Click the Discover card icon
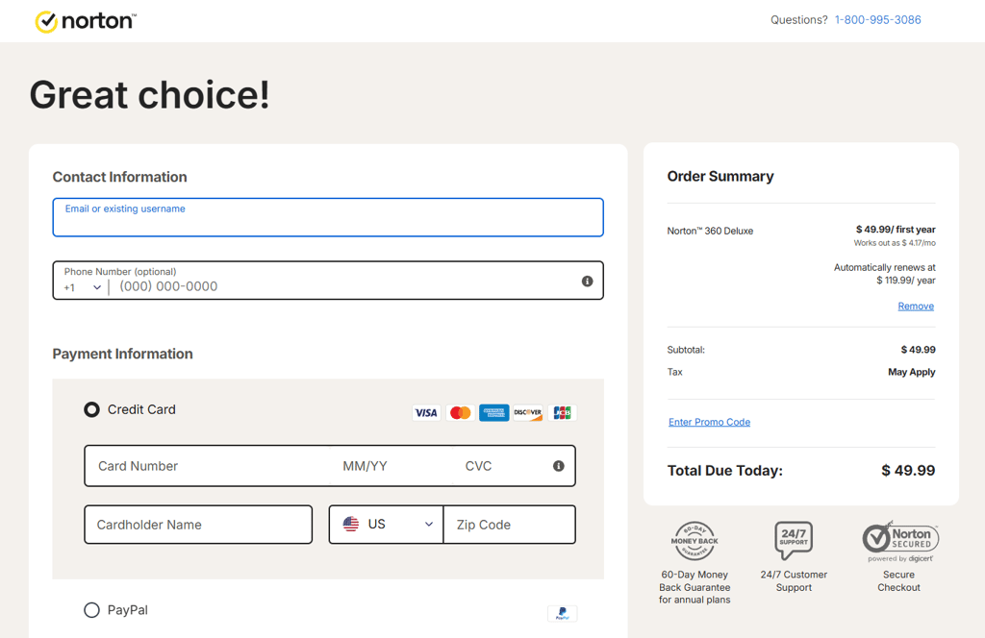 coord(528,413)
